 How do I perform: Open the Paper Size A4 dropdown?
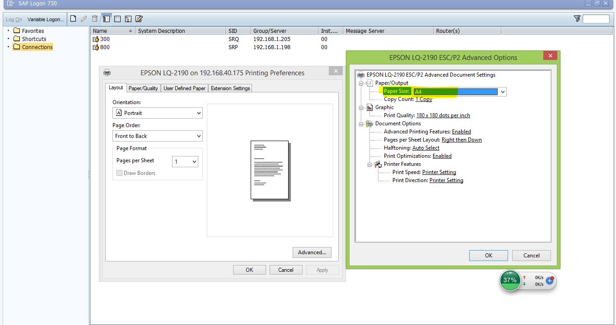tap(460, 92)
